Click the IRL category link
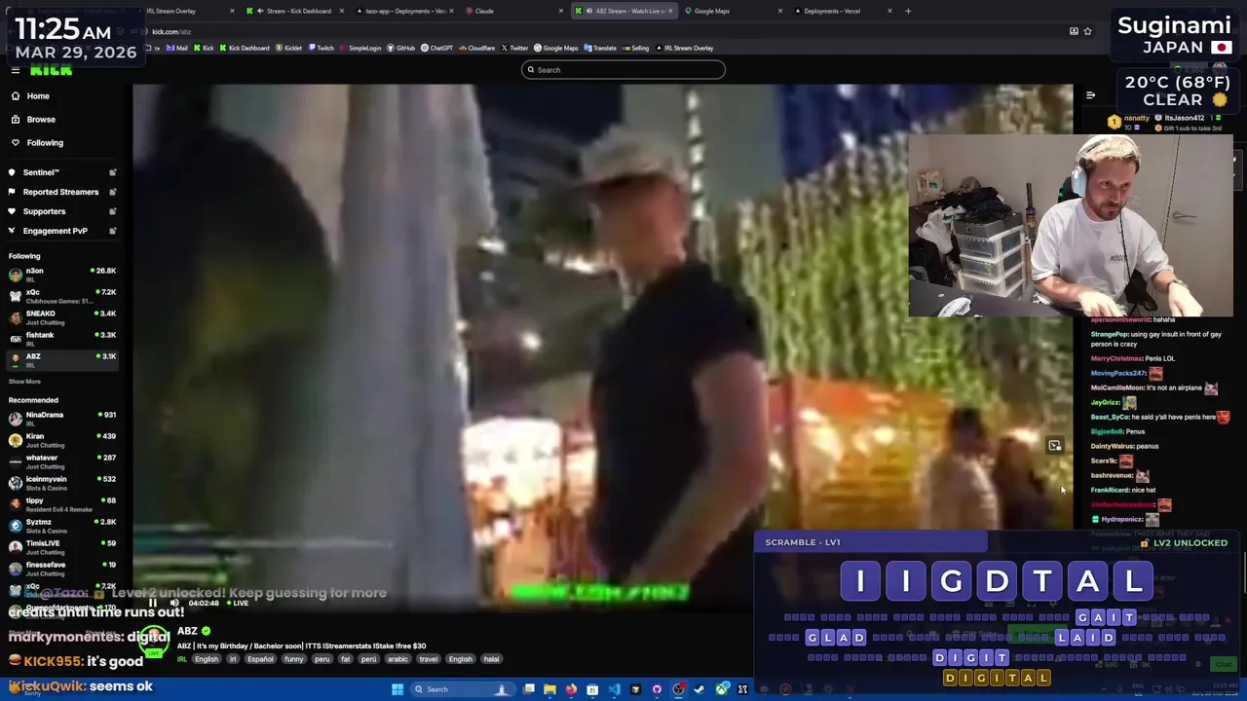1247x701 pixels. coord(182,659)
